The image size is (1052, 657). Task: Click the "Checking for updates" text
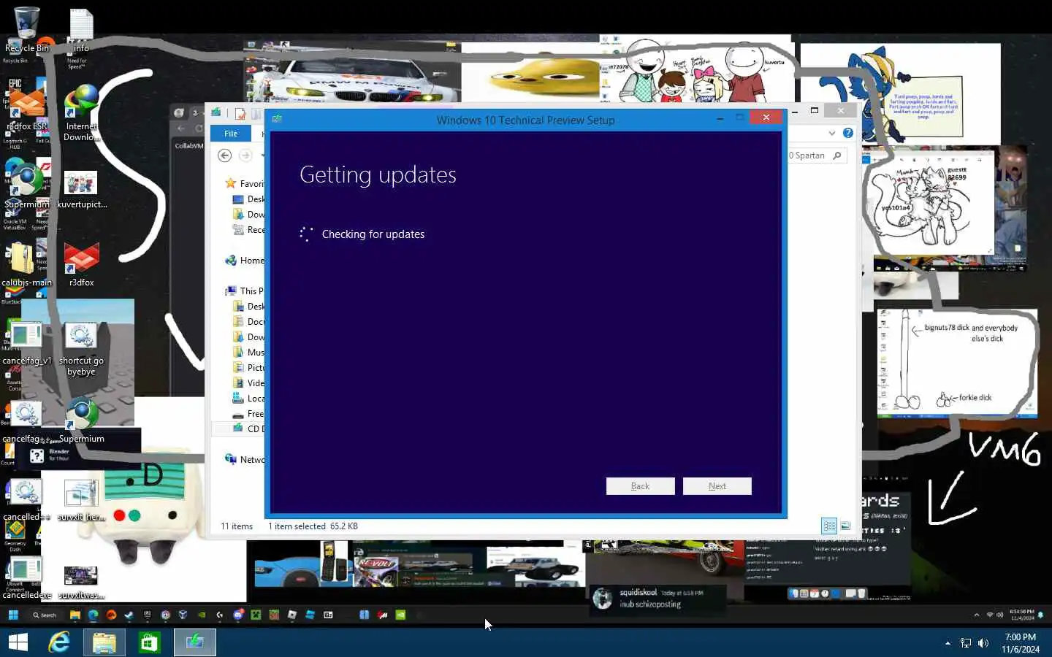pos(373,234)
